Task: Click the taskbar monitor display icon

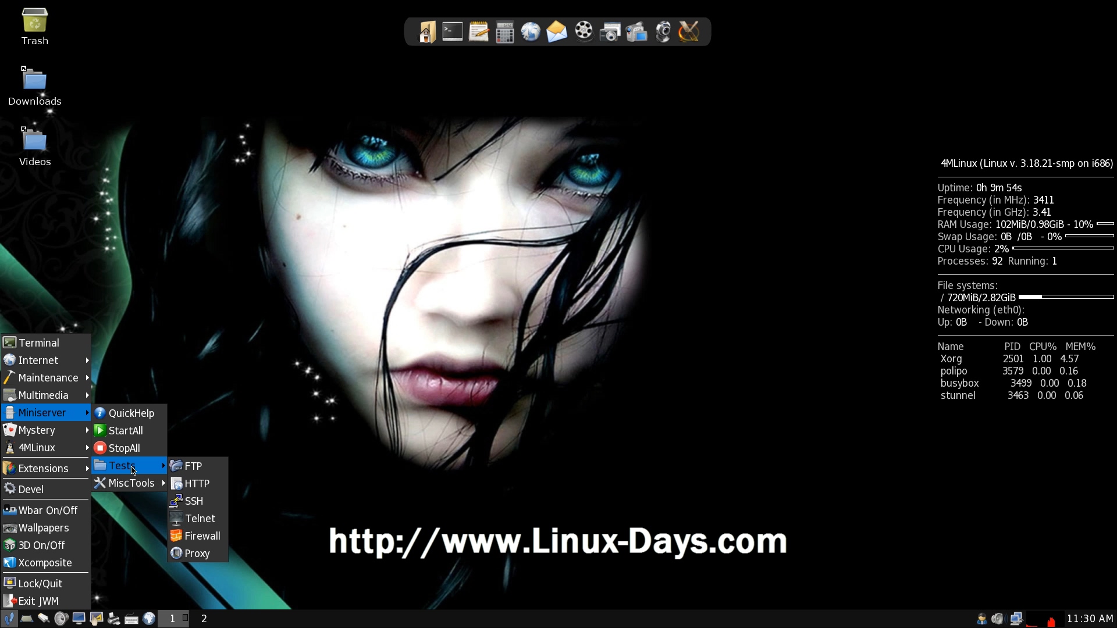Action: coord(79,619)
